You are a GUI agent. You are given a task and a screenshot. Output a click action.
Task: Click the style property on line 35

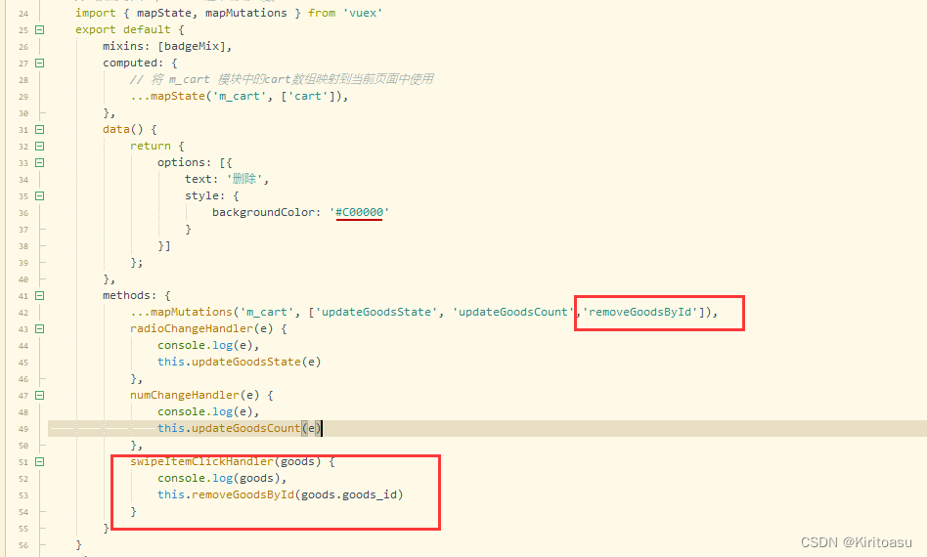pyautogui.click(x=201, y=195)
